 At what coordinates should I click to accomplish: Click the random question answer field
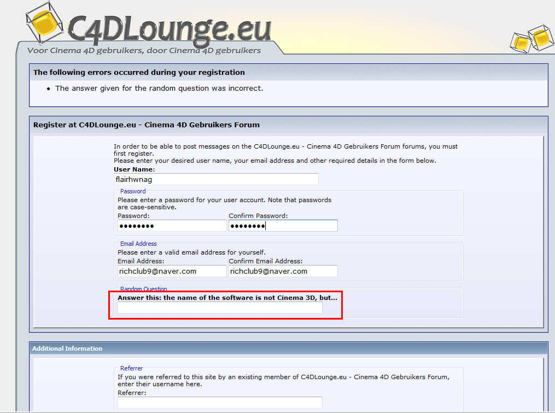[220, 308]
